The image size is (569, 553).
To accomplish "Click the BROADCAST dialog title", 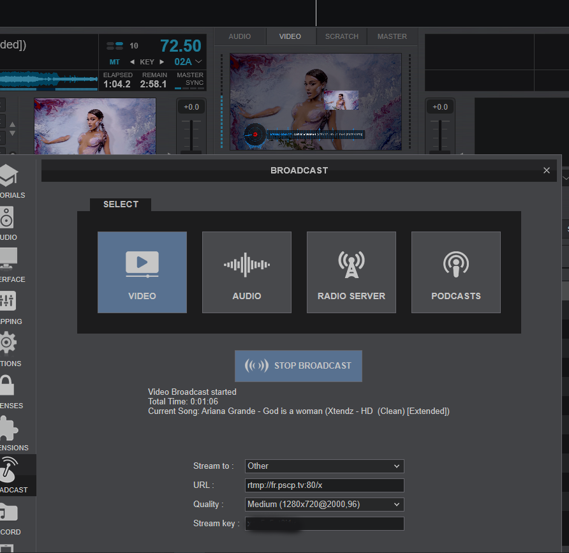I will click(299, 170).
